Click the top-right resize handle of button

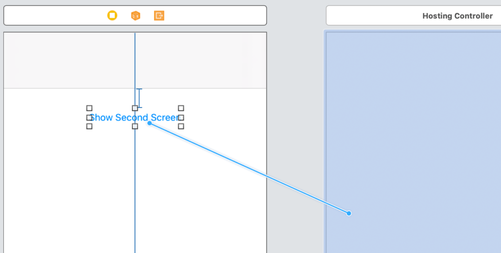point(181,108)
